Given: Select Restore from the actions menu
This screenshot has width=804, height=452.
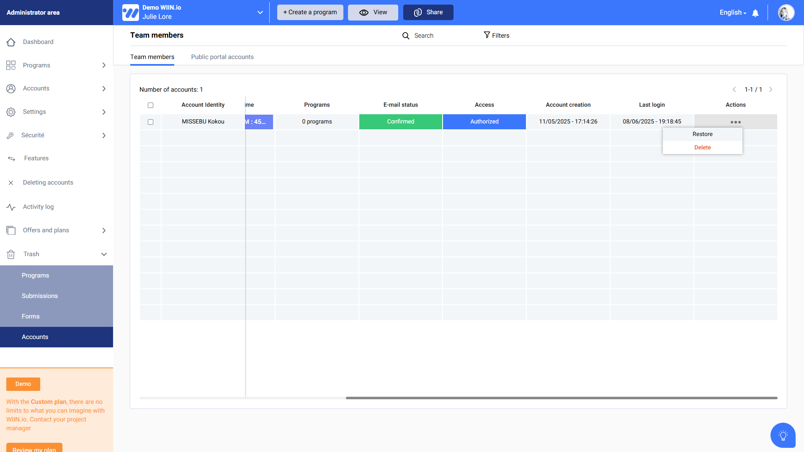Looking at the screenshot, I should [702, 134].
